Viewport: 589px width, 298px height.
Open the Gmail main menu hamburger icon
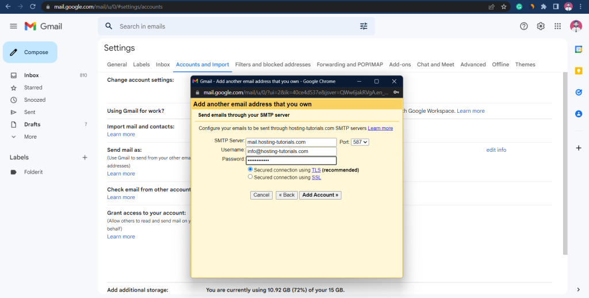tap(14, 26)
